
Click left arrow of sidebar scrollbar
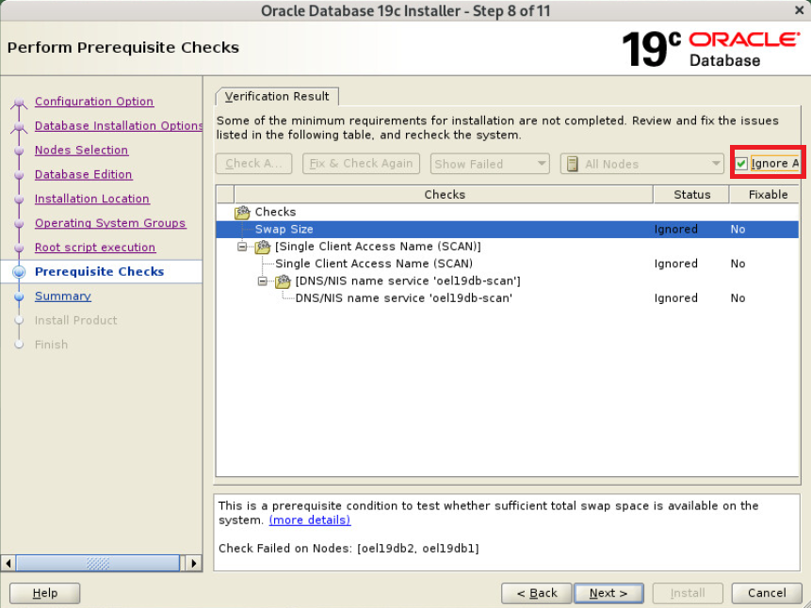[8, 563]
